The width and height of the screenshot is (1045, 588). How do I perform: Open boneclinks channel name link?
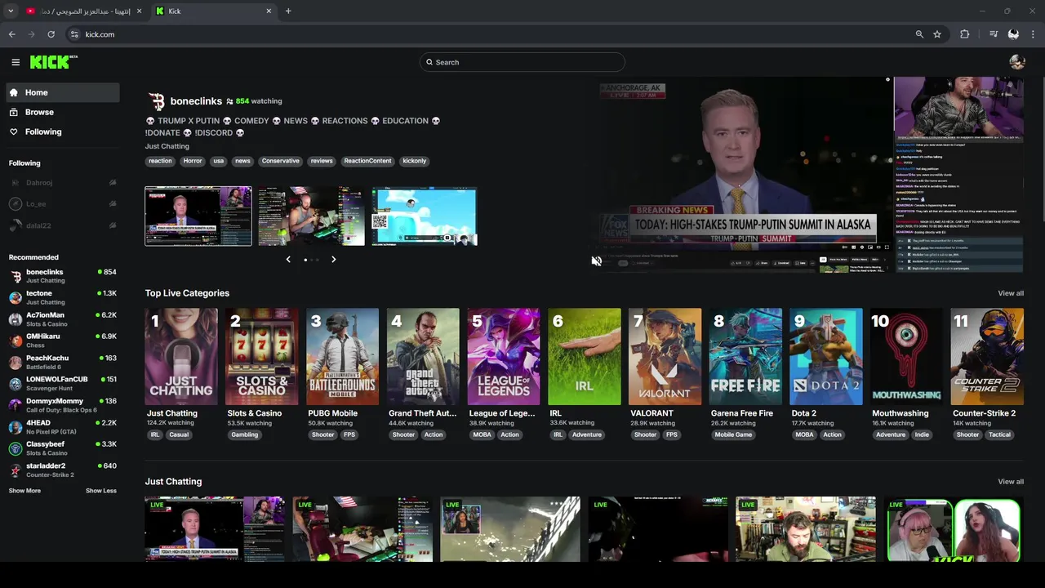[x=196, y=101]
